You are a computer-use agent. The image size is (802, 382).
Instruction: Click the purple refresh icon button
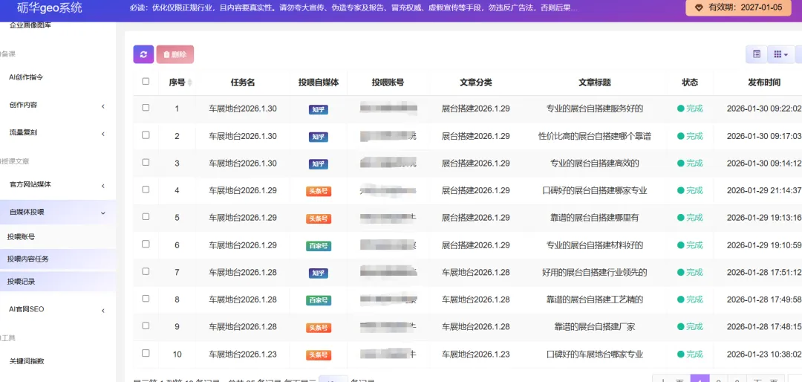click(143, 54)
